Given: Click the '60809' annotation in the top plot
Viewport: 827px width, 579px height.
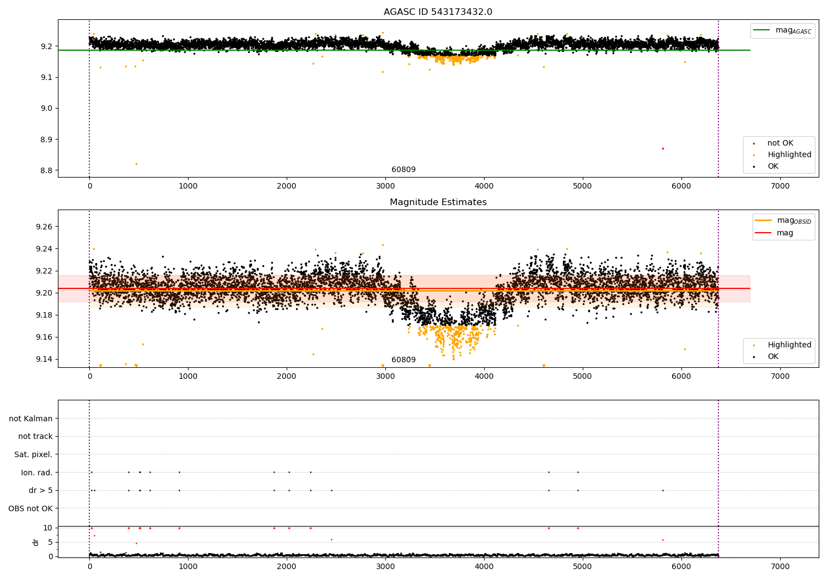Looking at the screenshot, I should coord(404,170).
